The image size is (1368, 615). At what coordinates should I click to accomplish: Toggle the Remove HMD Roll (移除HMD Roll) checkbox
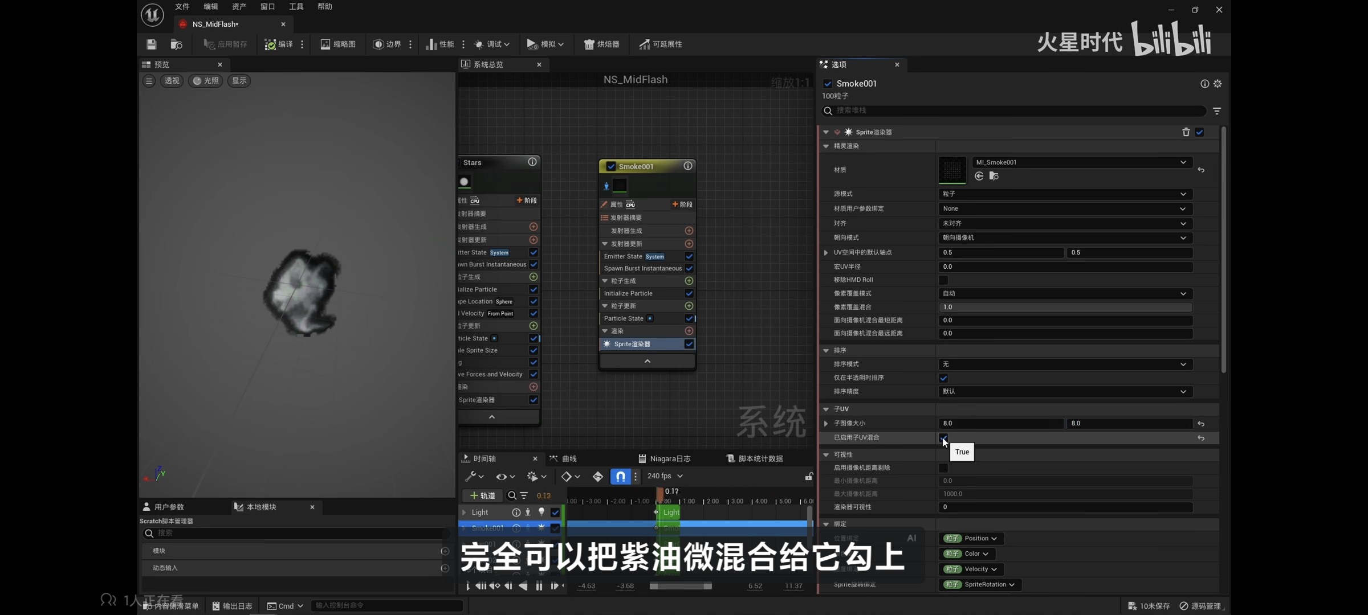943,280
